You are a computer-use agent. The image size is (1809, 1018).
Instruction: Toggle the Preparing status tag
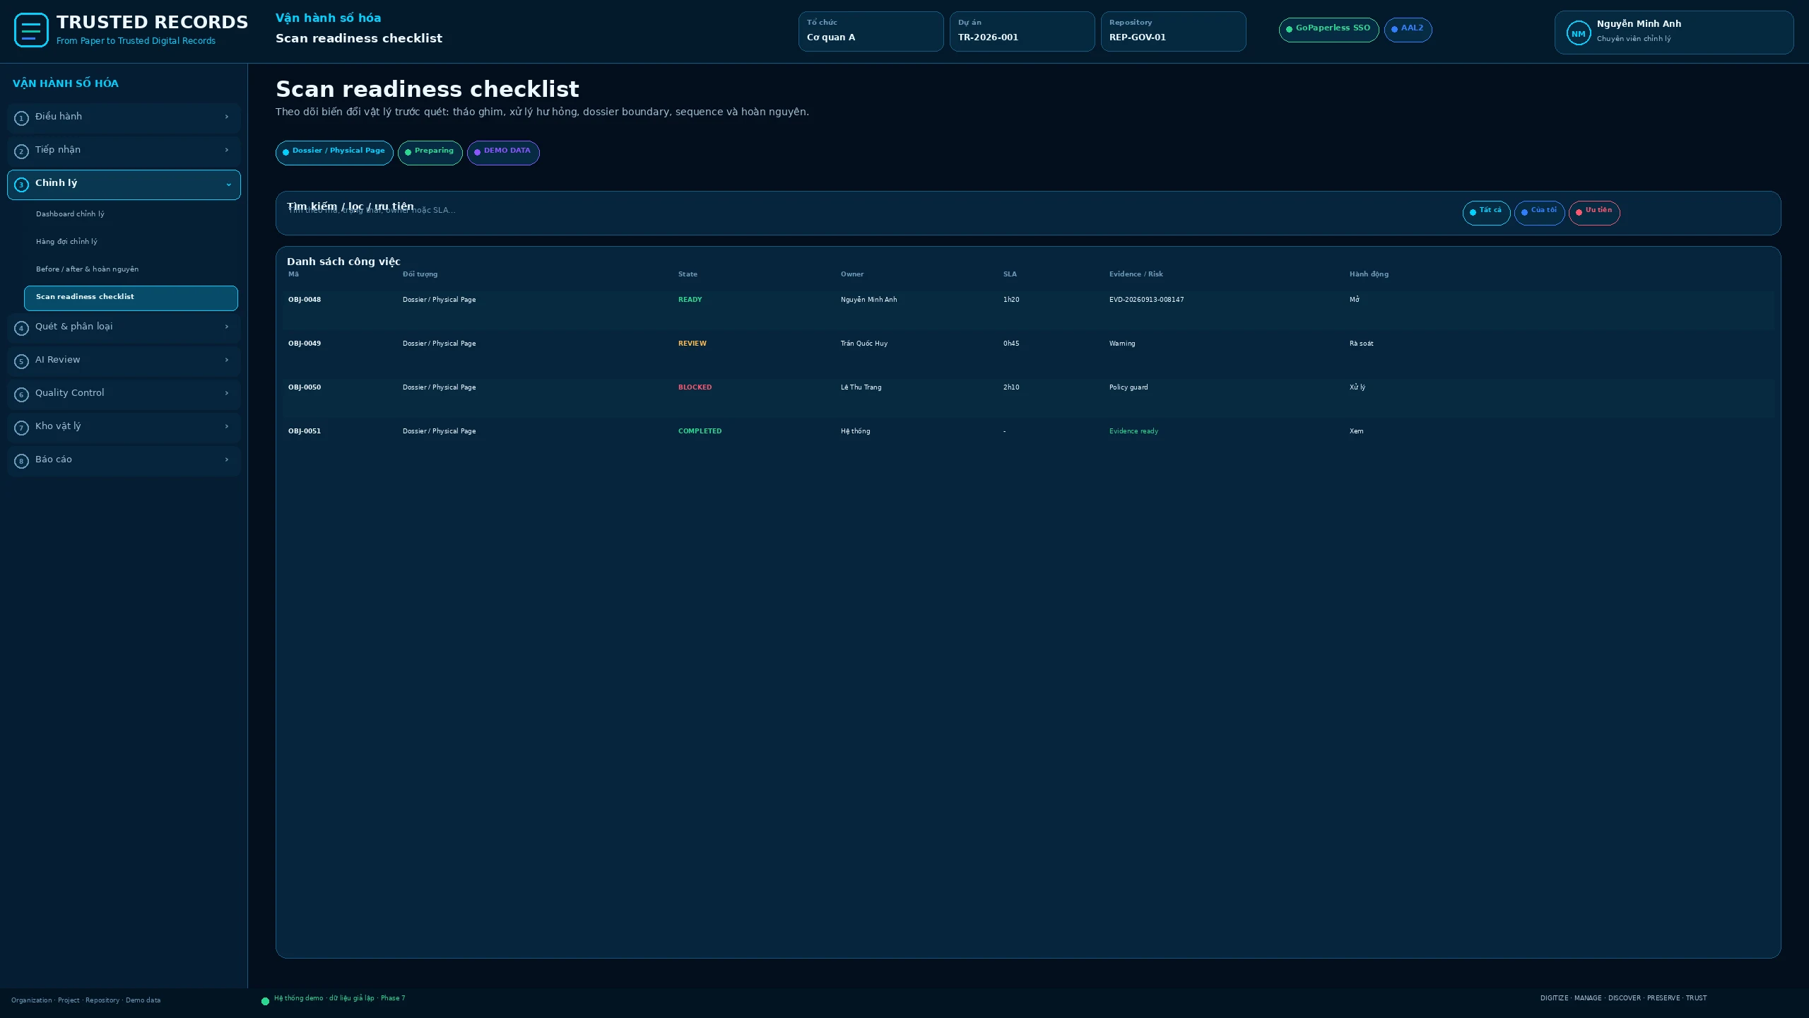coord(430,153)
